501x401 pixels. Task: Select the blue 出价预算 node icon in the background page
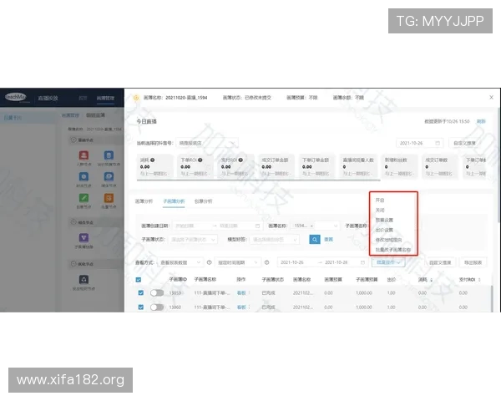click(x=109, y=155)
